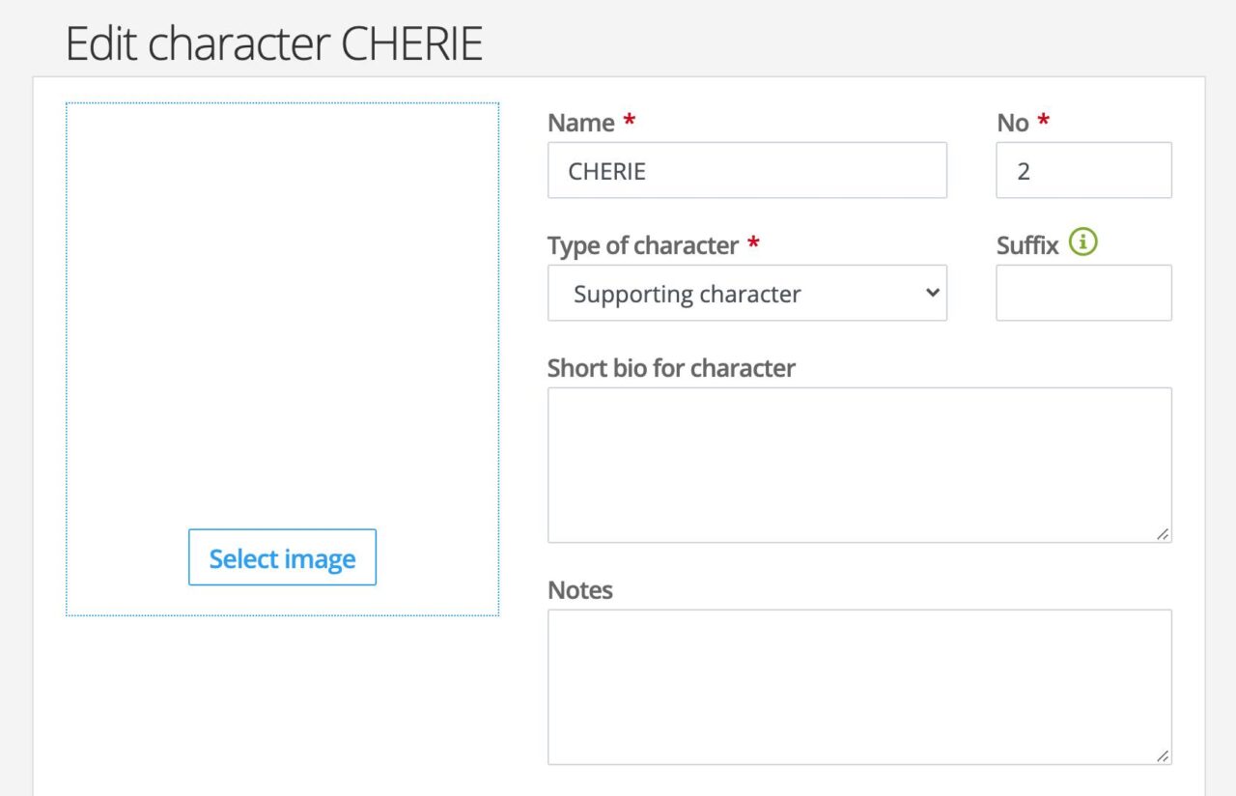Screen dimensions: 1236x796
Task: Click the Suffix info icon
Action: (1082, 243)
